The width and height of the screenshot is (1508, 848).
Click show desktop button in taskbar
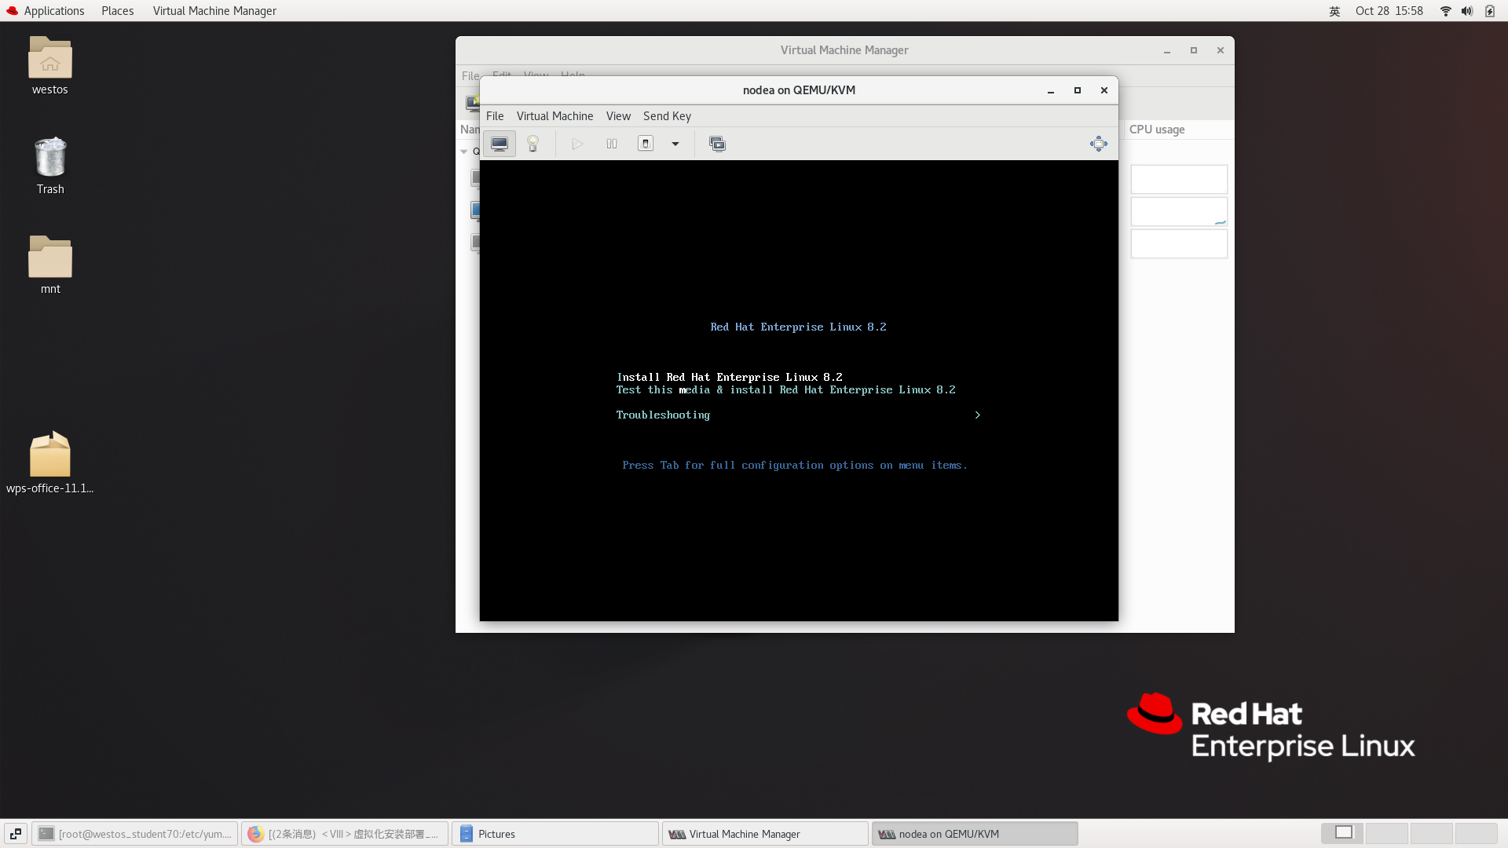(16, 834)
